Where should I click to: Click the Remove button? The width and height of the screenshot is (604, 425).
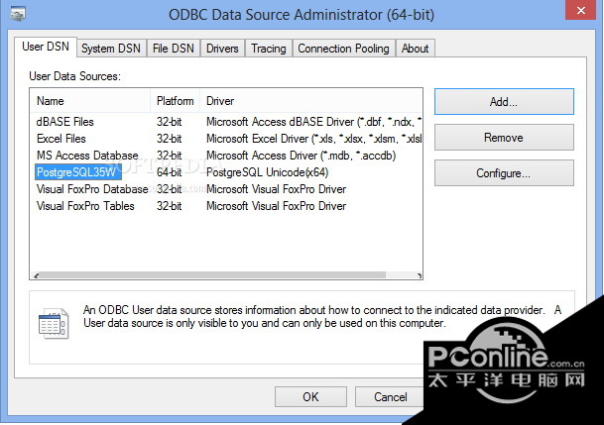[x=504, y=138]
